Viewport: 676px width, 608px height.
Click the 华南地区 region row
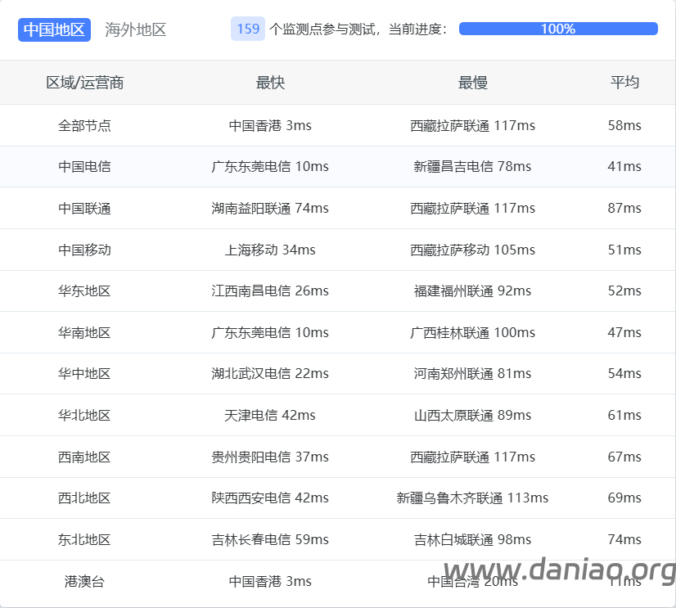pos(85,333)
